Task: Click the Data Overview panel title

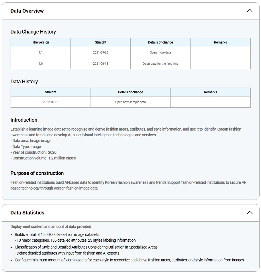Action: (27, 11)
